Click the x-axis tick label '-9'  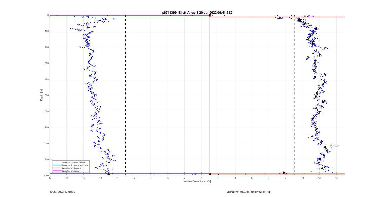coord(134,178)
